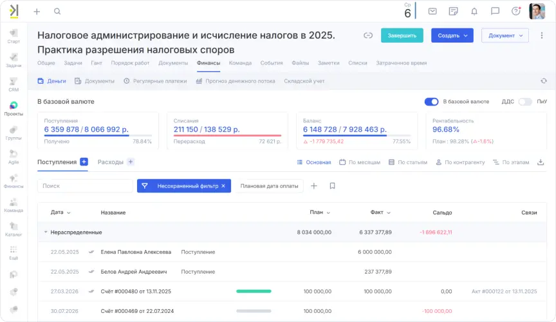The image size is (556, 322).
Task: Open Группы in the sidebar
Action: (x=14, y=133)
